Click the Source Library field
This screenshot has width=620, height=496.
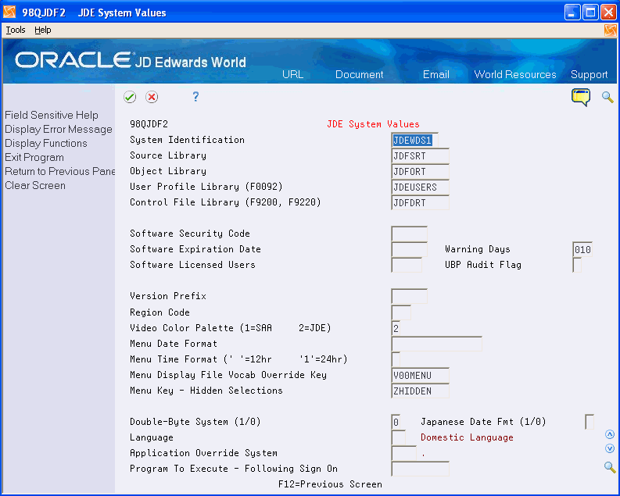(x=421, y=156)
